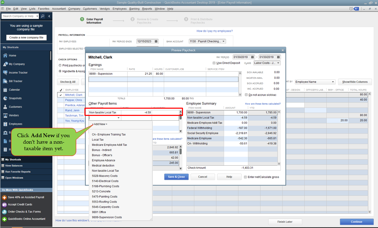Open the Calendar shortcut icon
The height and width of the screenshot is (228, 378).
[5, 89]
